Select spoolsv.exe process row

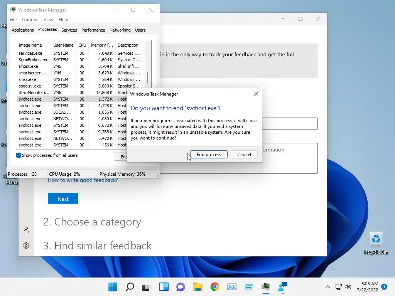[80, 86]
